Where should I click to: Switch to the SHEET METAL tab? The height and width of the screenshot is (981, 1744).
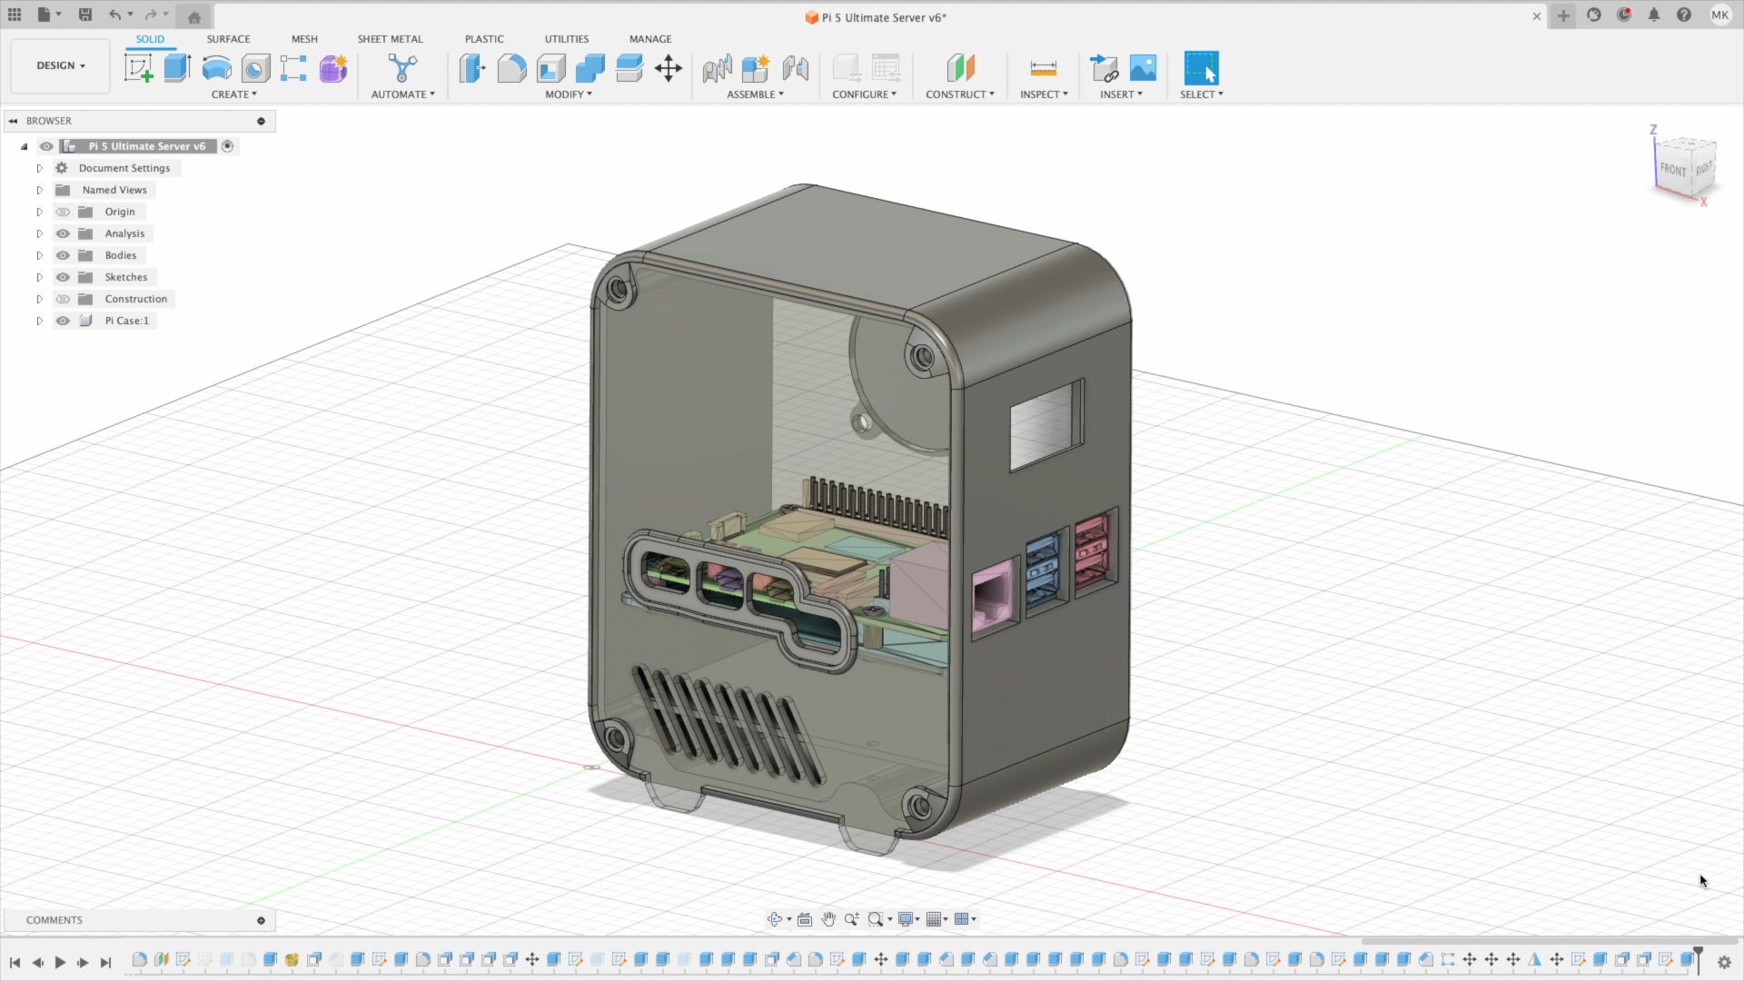(390, 39)
